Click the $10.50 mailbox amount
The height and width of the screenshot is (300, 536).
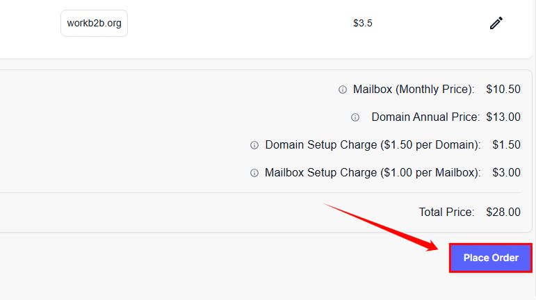503,90
